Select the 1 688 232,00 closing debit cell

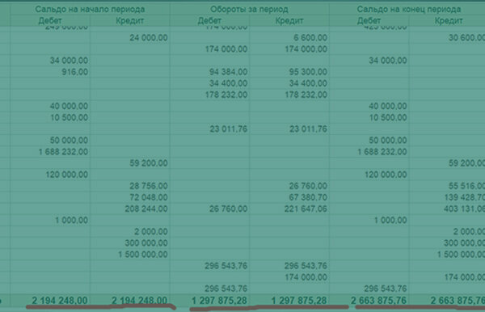coord(382,152)
